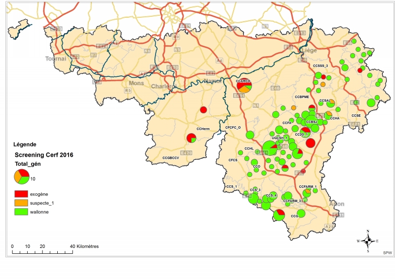Click the kilometre scale bar

click(42, 252)
